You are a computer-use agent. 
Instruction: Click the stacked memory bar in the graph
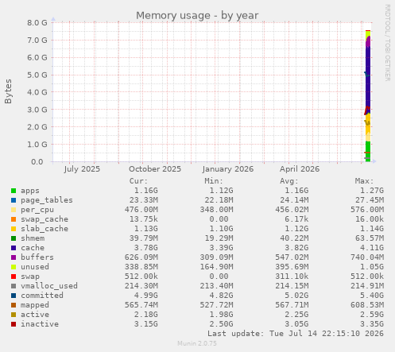coord(368,96)
